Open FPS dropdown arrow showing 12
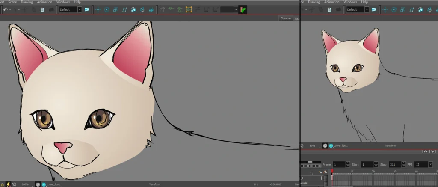 (430, 164)
